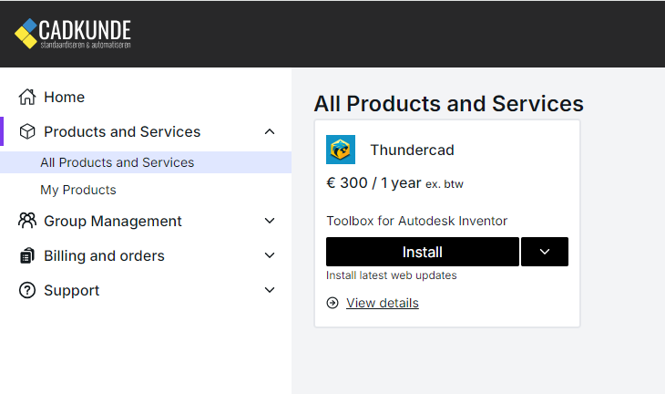
Task: Click the Home house icon
Action: click(x=27, y=97)
